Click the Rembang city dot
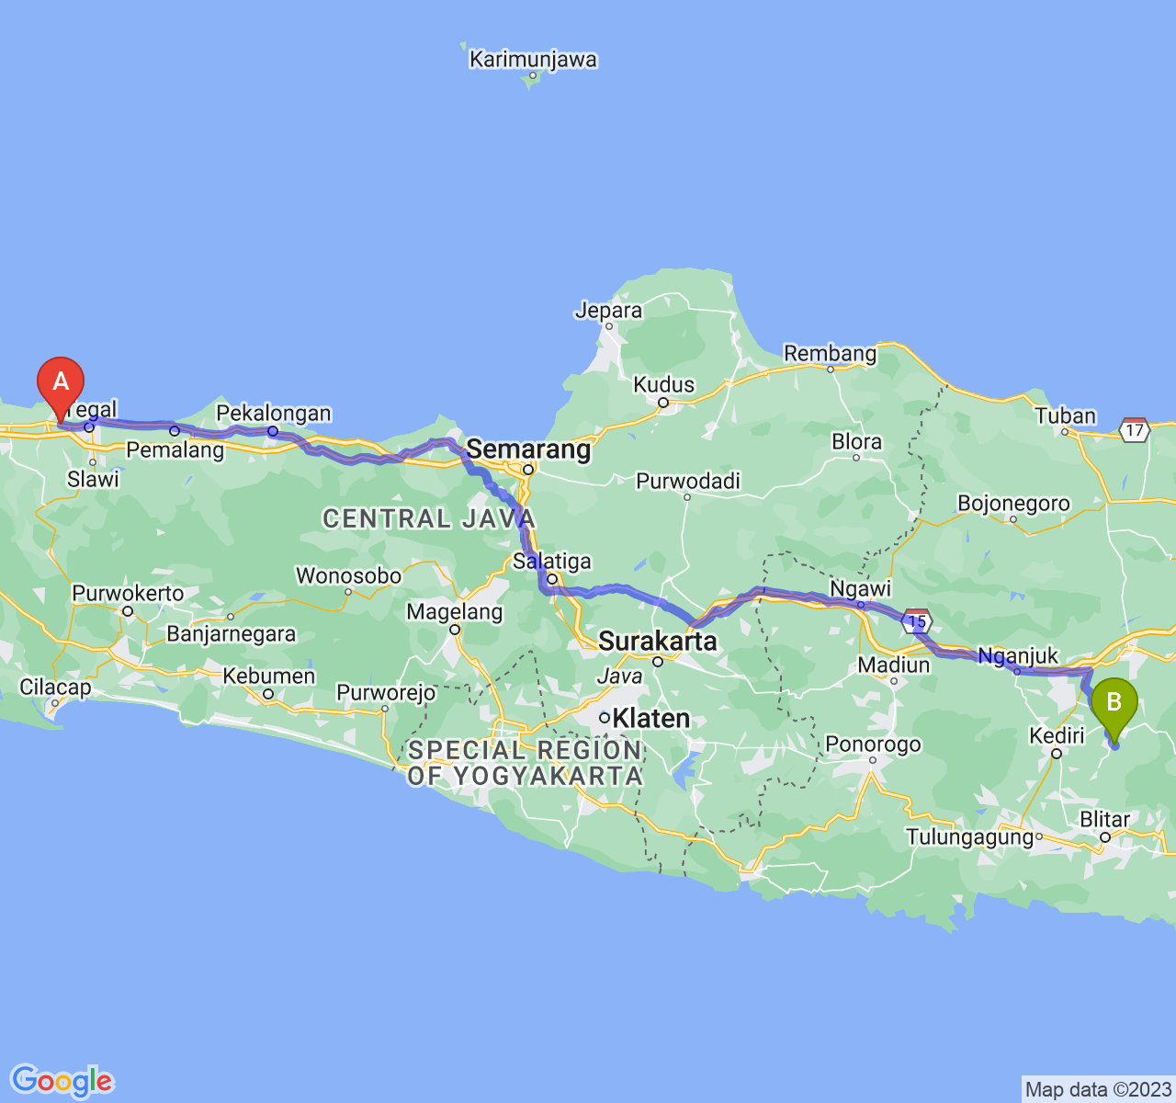The width and height of the screenshot is (1176, 1103). 830,370
